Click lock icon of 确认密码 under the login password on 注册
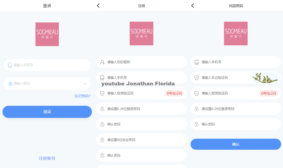Screen dimensions: 283x168 pyautogui.click(x=102, y=124)
